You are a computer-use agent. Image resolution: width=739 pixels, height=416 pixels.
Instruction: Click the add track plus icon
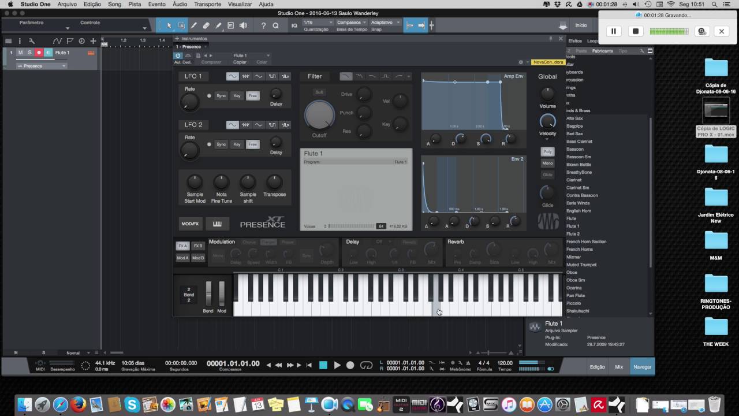tap(93, 41)
